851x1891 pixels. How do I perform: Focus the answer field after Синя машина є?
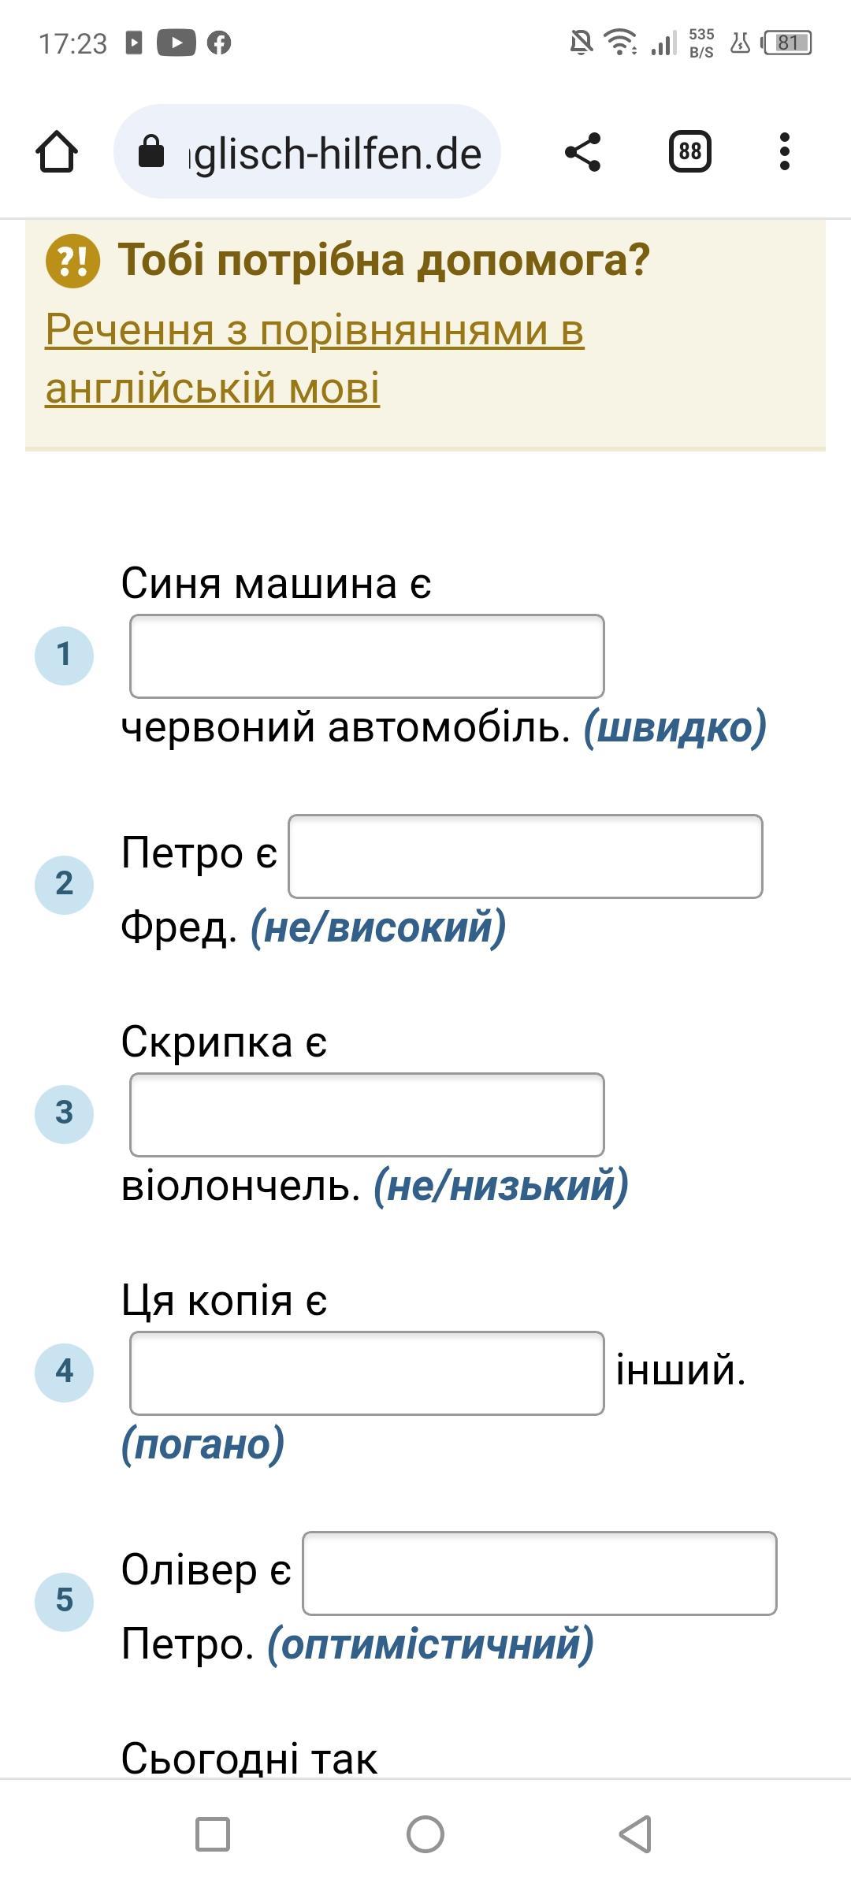[367, 656]
